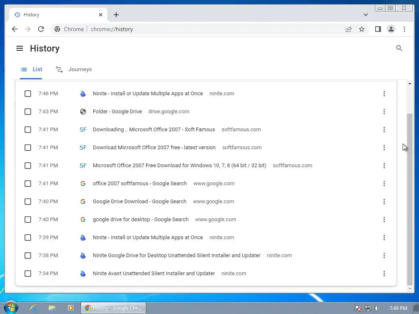Open the Chrome three-dot main menu

coord(404,29)
